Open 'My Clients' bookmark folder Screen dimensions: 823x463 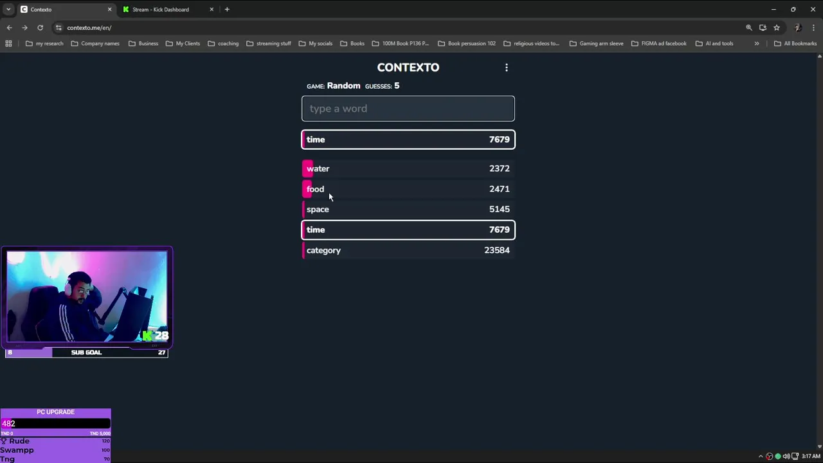183,44
